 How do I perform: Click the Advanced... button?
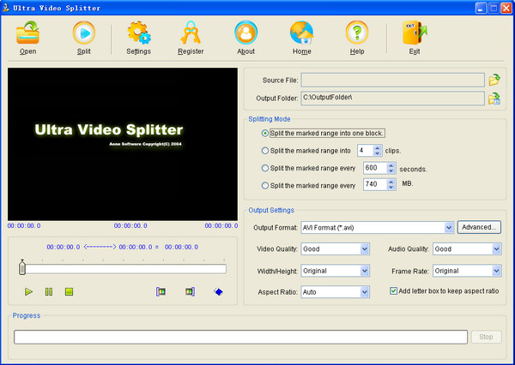[479, 228]
